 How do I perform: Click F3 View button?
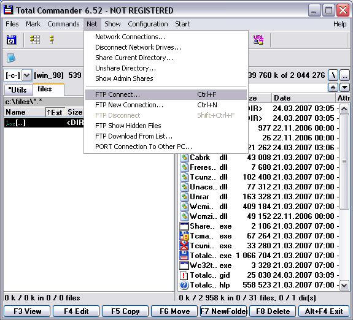pyautogui.click(x=27, y=311)
